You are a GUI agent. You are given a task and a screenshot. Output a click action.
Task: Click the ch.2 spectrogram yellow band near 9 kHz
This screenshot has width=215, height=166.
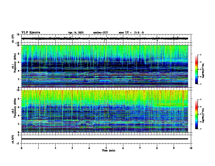pos(105,94)
